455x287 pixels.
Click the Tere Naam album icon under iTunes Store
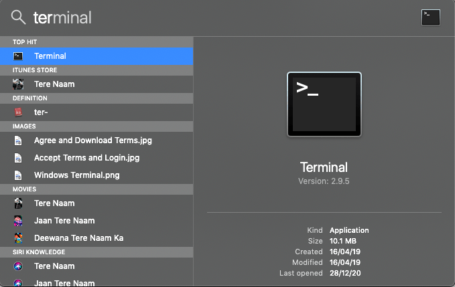tap(19, 84)
